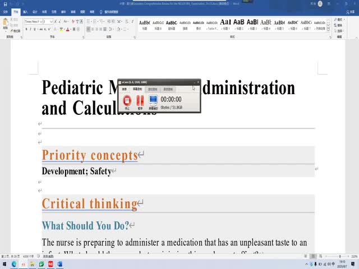
Task: Open the Insert ribbon tab
Action: coord(25,11)
